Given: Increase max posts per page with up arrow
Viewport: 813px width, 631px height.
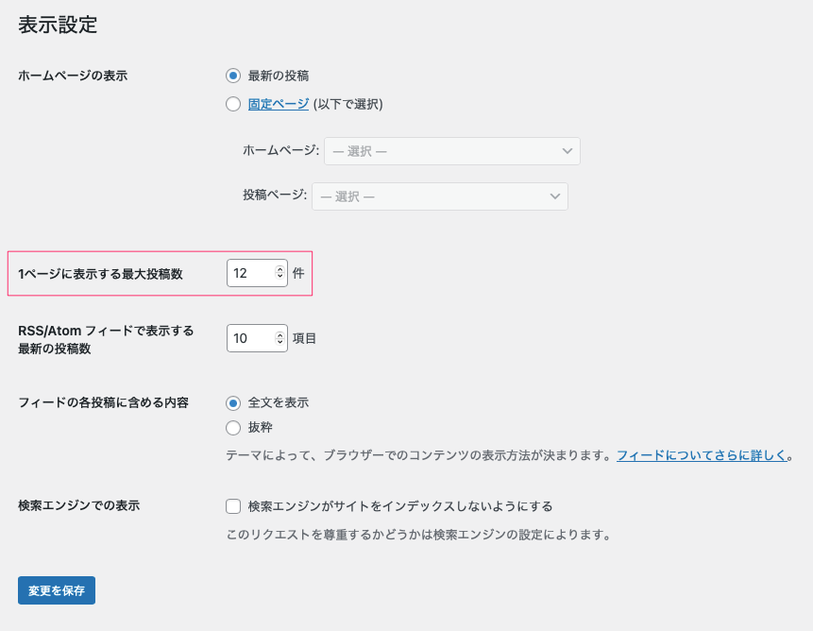Looking at the screenshot, I should 279,268.
